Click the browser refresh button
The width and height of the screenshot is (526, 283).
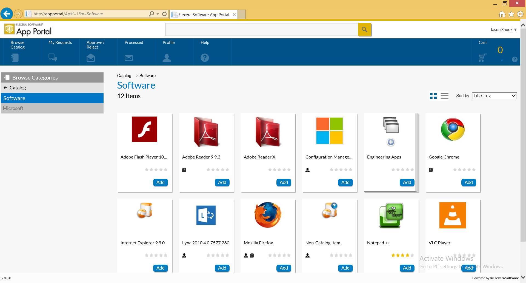click(164, 14)
